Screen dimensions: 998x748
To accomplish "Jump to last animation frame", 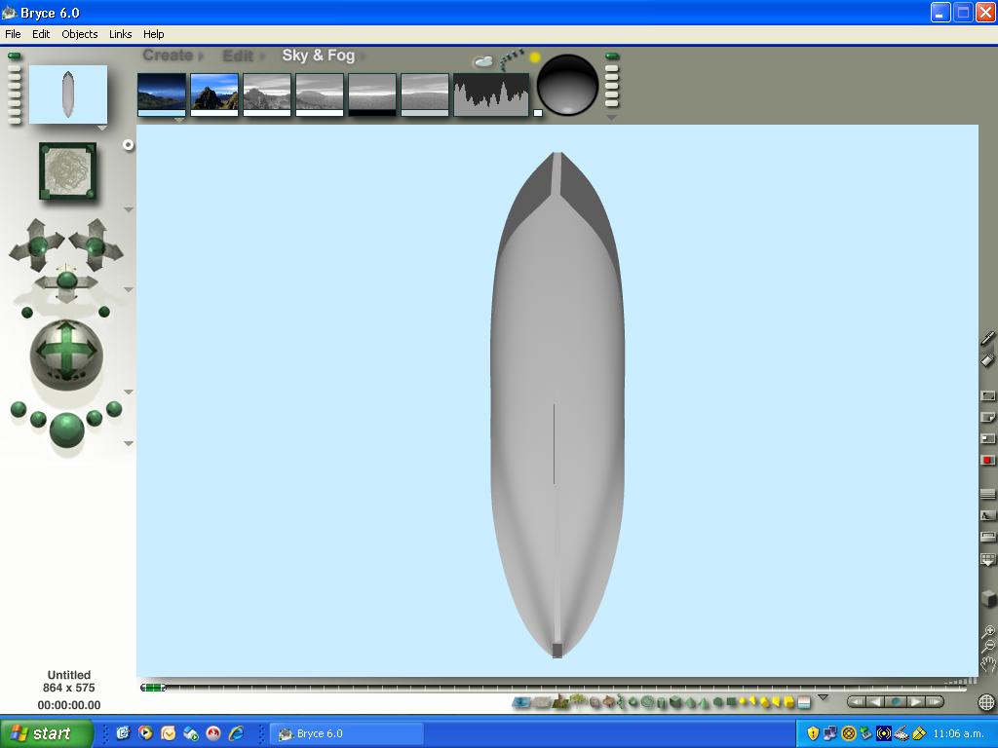I will [x=934, y=702].
